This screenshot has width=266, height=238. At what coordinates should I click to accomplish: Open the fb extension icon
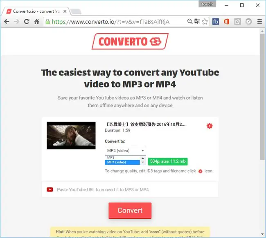click(x=215, y=22)
